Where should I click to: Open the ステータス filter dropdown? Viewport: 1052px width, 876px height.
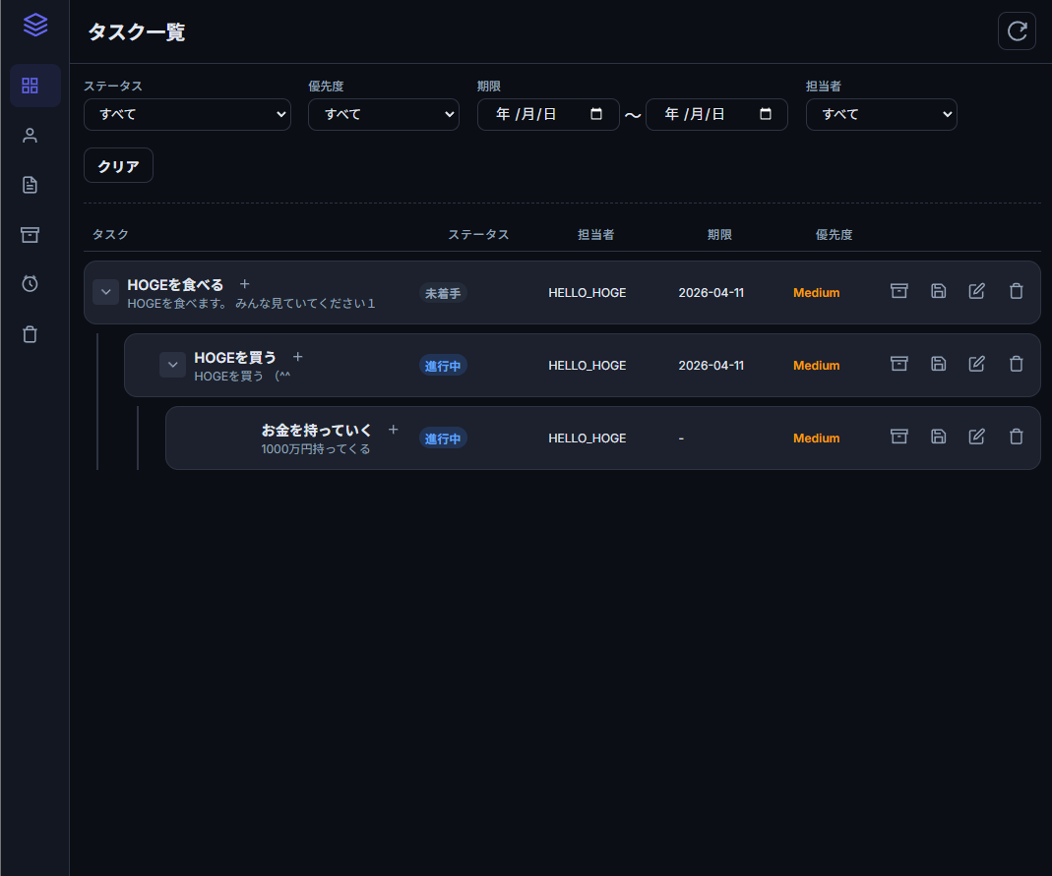[187, 115]
